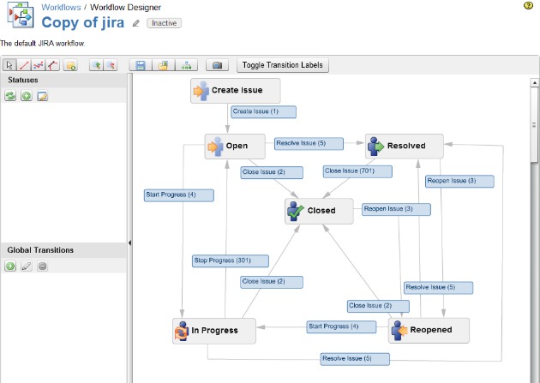The height and width of the screenshot is (383, 540).
Task: Choose the straight line transition tool
Action: (x=24, y=65)
